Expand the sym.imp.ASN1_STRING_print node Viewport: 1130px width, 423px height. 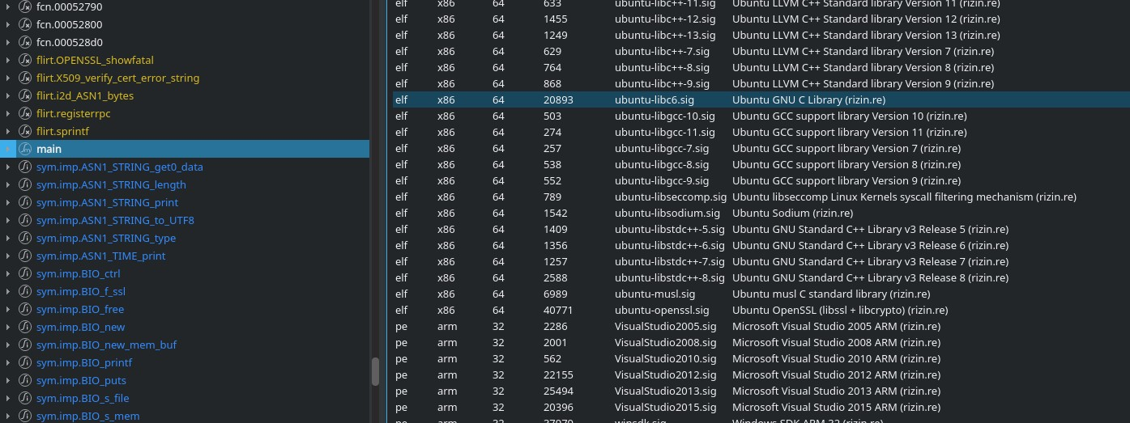pyautogui.click(x=7, y=202)
